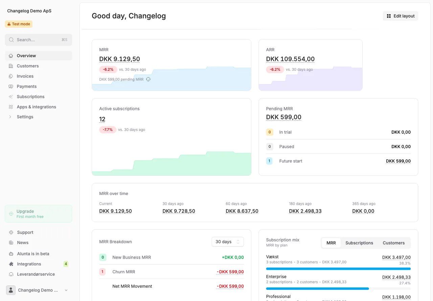Open the 30 days period dropdown
Viewport: 433px width, 301px height.
pyautogui.click(x=228, y=242)
